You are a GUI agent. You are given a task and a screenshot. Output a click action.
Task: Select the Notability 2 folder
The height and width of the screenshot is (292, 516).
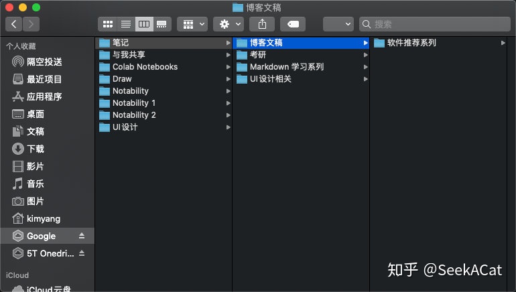164,115
